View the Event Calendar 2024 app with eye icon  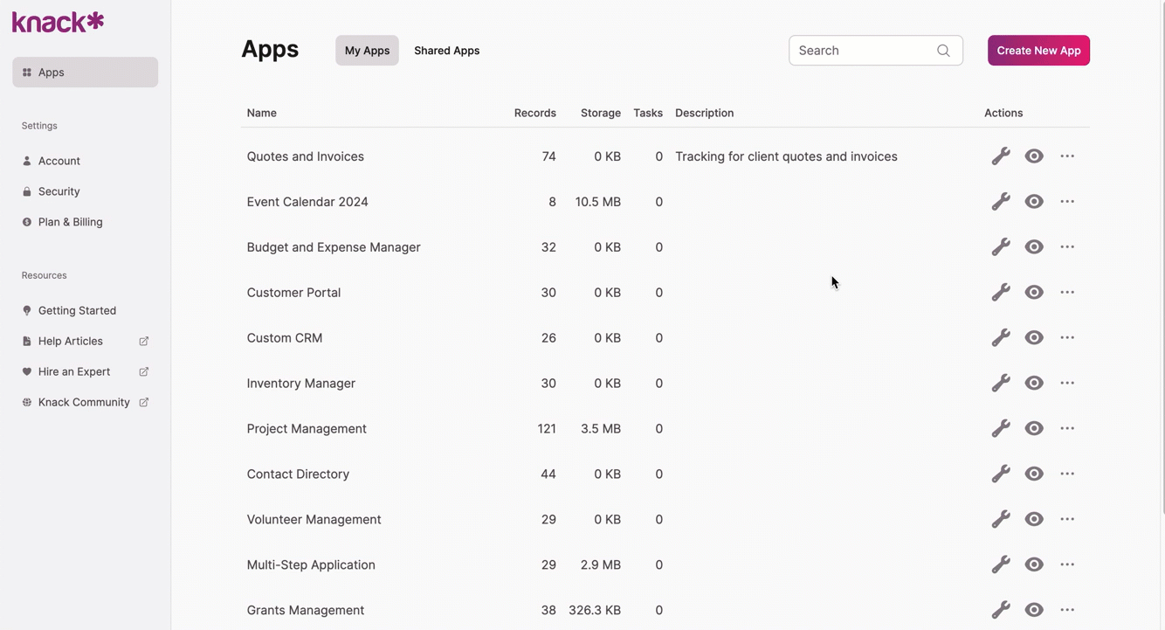(1034, 201)
